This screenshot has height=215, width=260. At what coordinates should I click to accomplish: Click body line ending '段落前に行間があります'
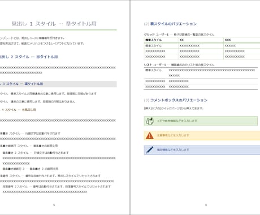(48, 93)
